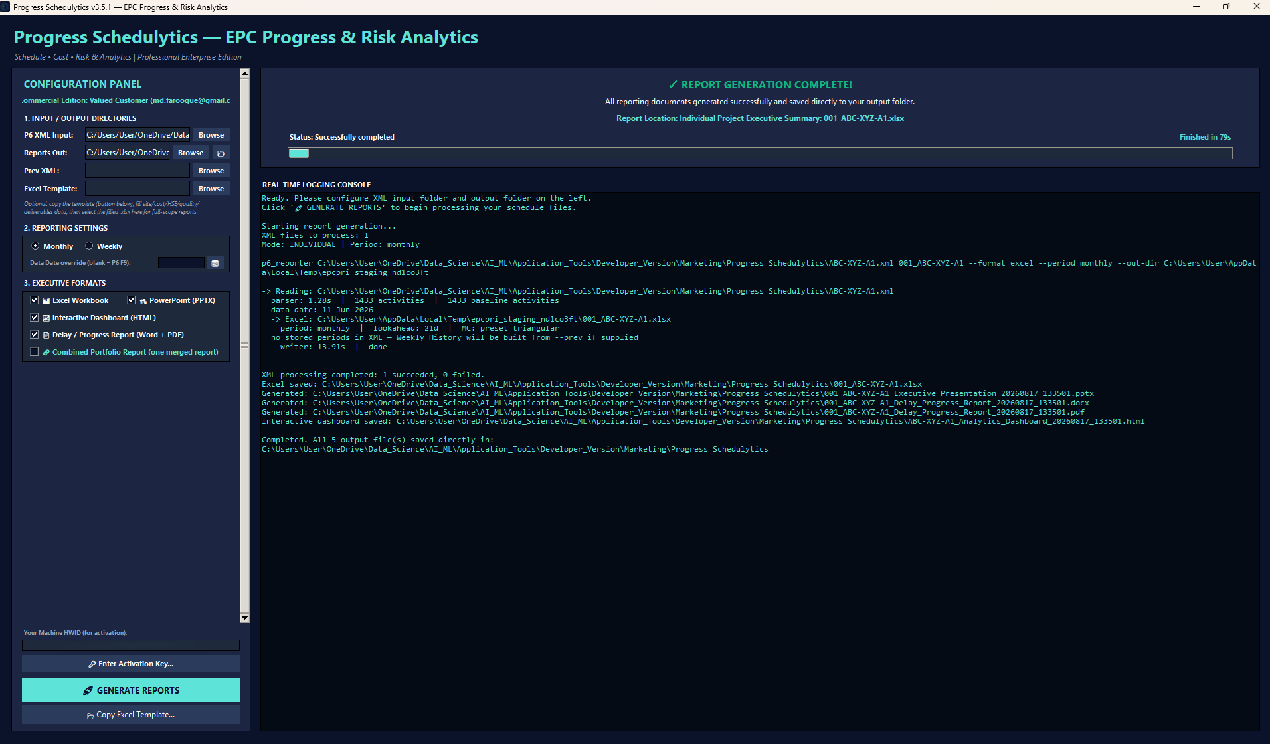Click 'data date: 11-Jun-2026' log line
The height and width of the screenshot is (744, 1270).
[x=322, y=310]
